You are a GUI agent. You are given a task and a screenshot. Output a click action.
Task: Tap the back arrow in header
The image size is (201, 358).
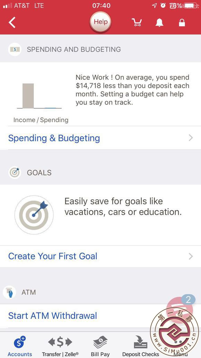12,22
